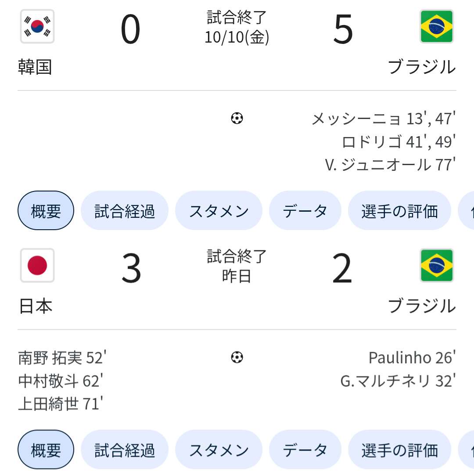
Task: Click the 日本 team name
Action: tap(35, 306)
